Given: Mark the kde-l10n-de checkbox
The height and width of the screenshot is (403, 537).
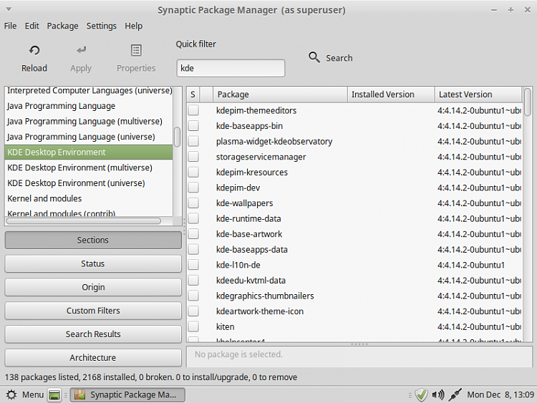Looking at the screenshot, I should click(193, 265).
